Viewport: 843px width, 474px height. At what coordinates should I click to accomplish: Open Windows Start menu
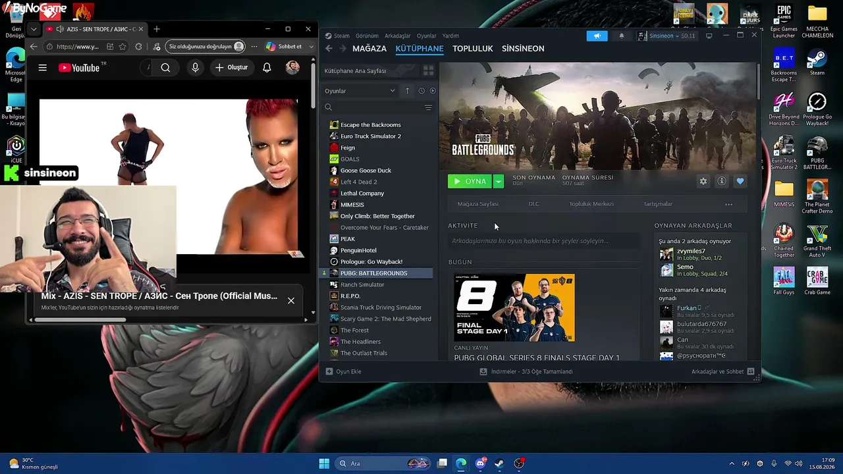pos(324,463)
